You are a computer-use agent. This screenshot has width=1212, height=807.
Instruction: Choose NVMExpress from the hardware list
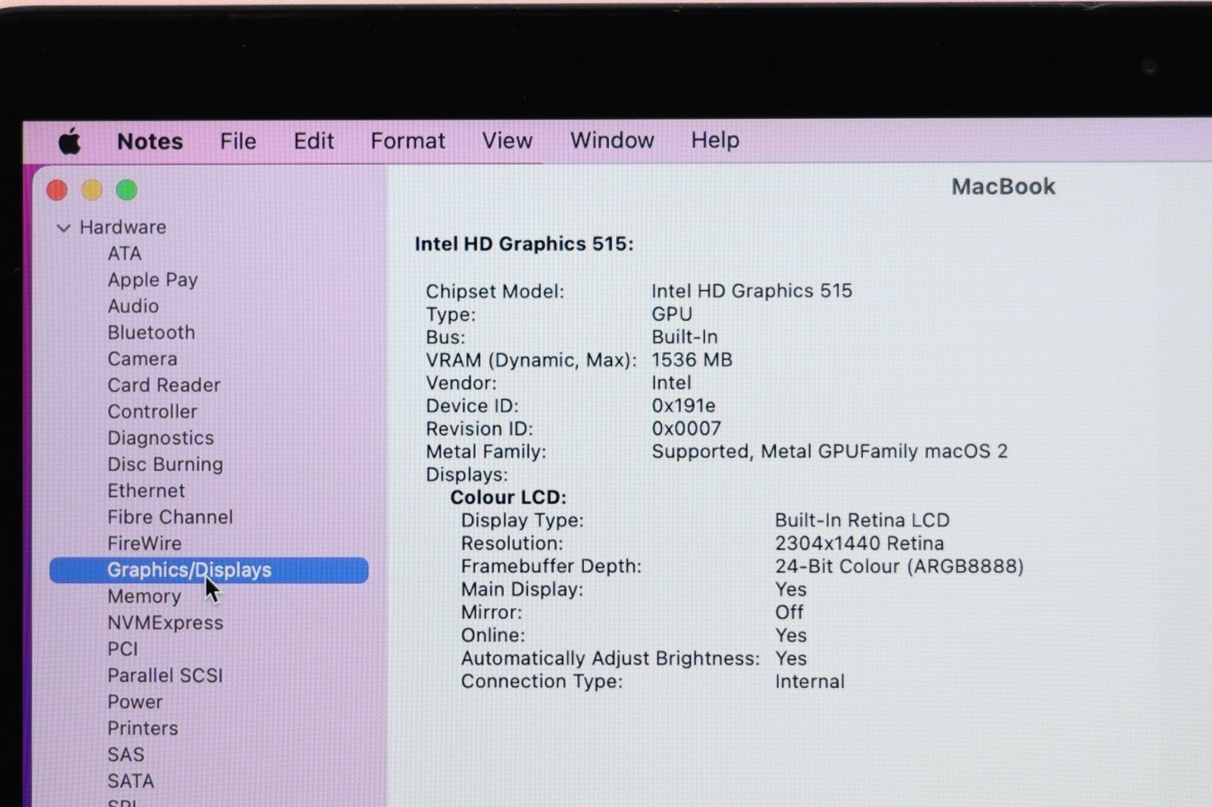coord(165,623)
